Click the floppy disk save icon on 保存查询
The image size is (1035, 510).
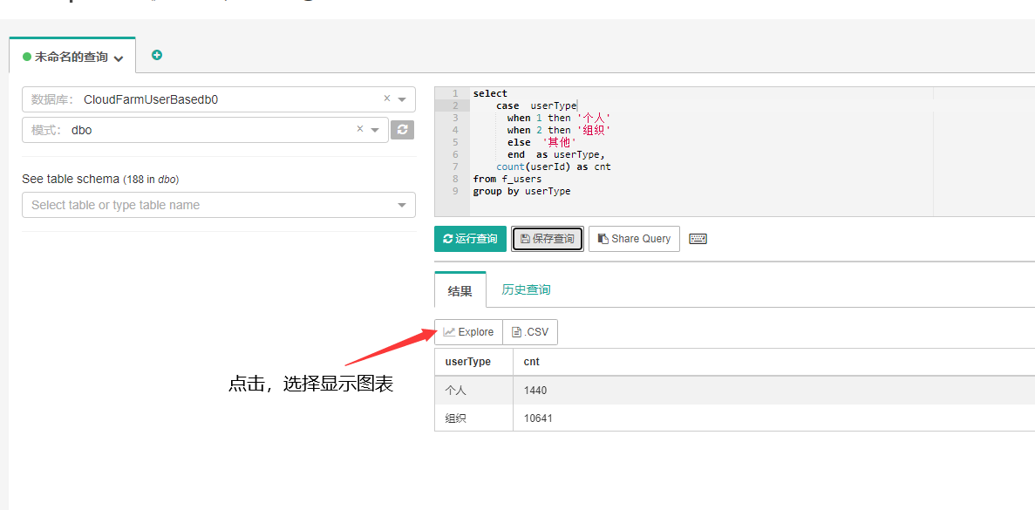526,238
